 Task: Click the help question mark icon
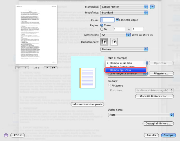pyautogui.click(x=6, y=135)
